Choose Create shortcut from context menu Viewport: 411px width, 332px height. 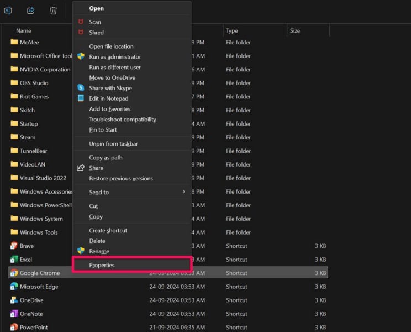[108, 230]
